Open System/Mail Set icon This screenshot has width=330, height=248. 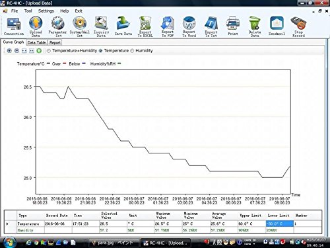point(79,23)
